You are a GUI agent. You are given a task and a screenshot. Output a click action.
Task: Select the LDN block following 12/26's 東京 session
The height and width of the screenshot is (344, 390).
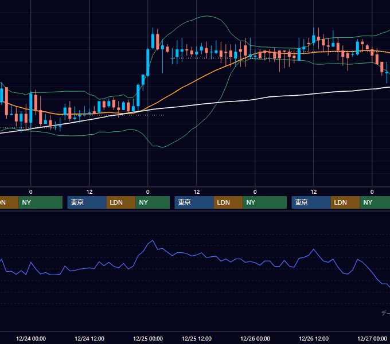point(345,202)
